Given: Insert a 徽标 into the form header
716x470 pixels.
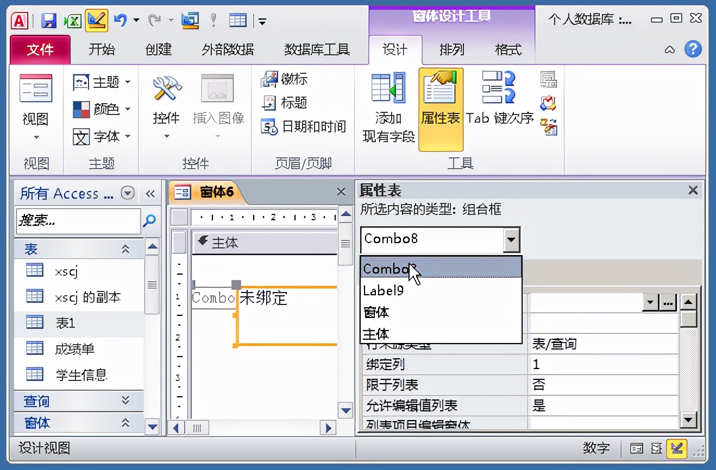Looking at the screenshot, I should pyautogui.click(x=285, y=79).
